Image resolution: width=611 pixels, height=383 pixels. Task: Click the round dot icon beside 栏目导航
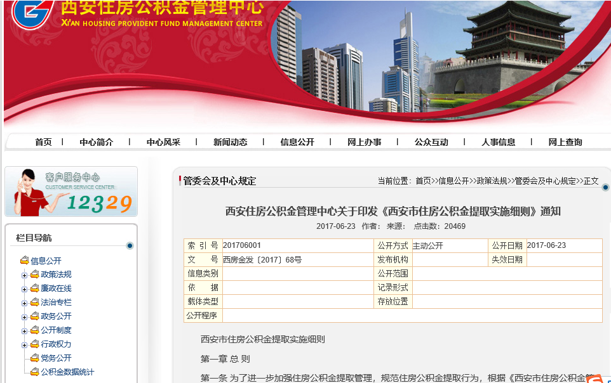tap(130, 245)
